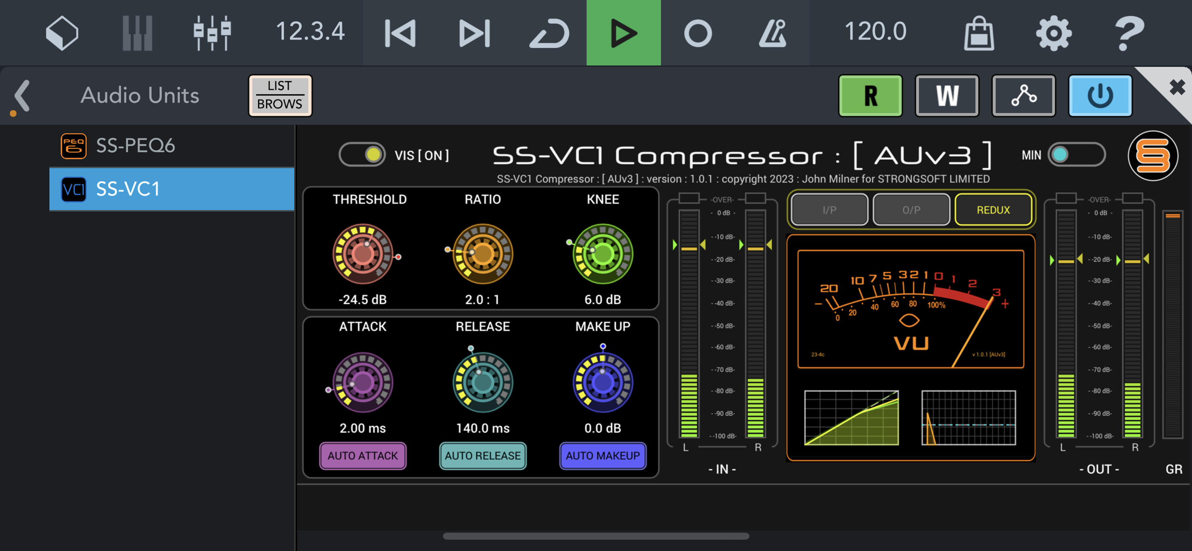Click the IN left channel level meter
Image resolution: width=1192 pixels, height=551 pixels.
[x=689, y=324]
